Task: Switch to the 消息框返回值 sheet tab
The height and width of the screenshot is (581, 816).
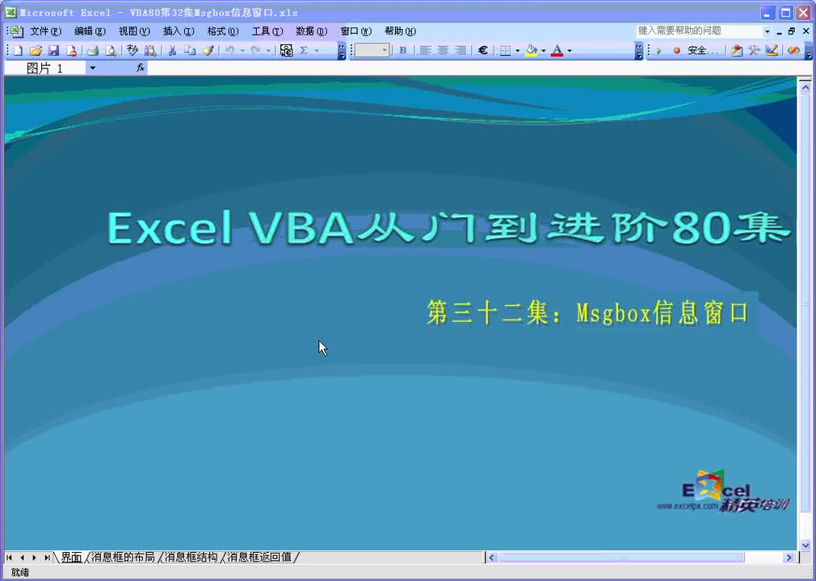Action: point(259,557)
